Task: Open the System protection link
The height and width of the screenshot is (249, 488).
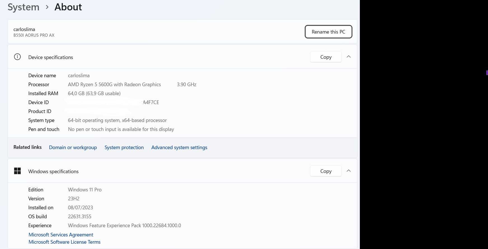Action: click(x=124, y=147)
